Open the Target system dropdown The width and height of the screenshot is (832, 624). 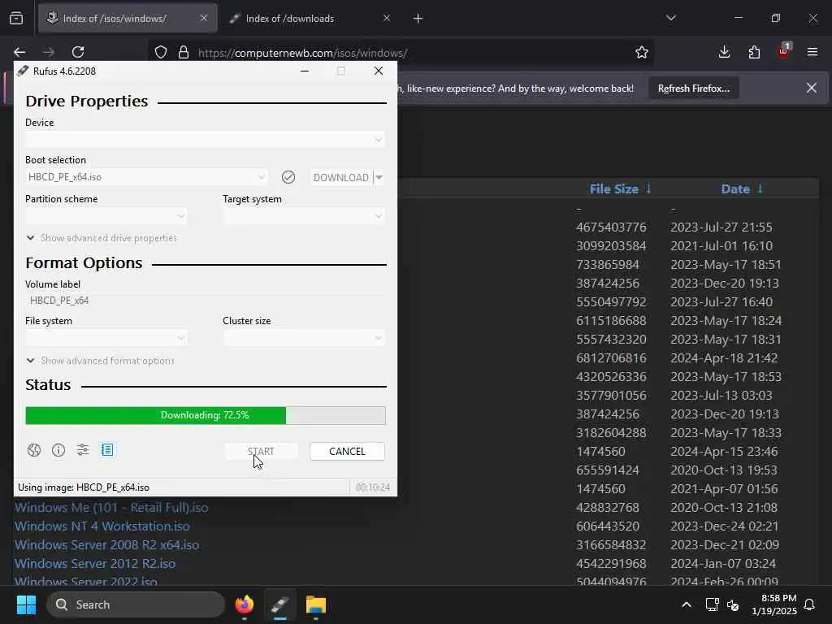tap(304, 216)
